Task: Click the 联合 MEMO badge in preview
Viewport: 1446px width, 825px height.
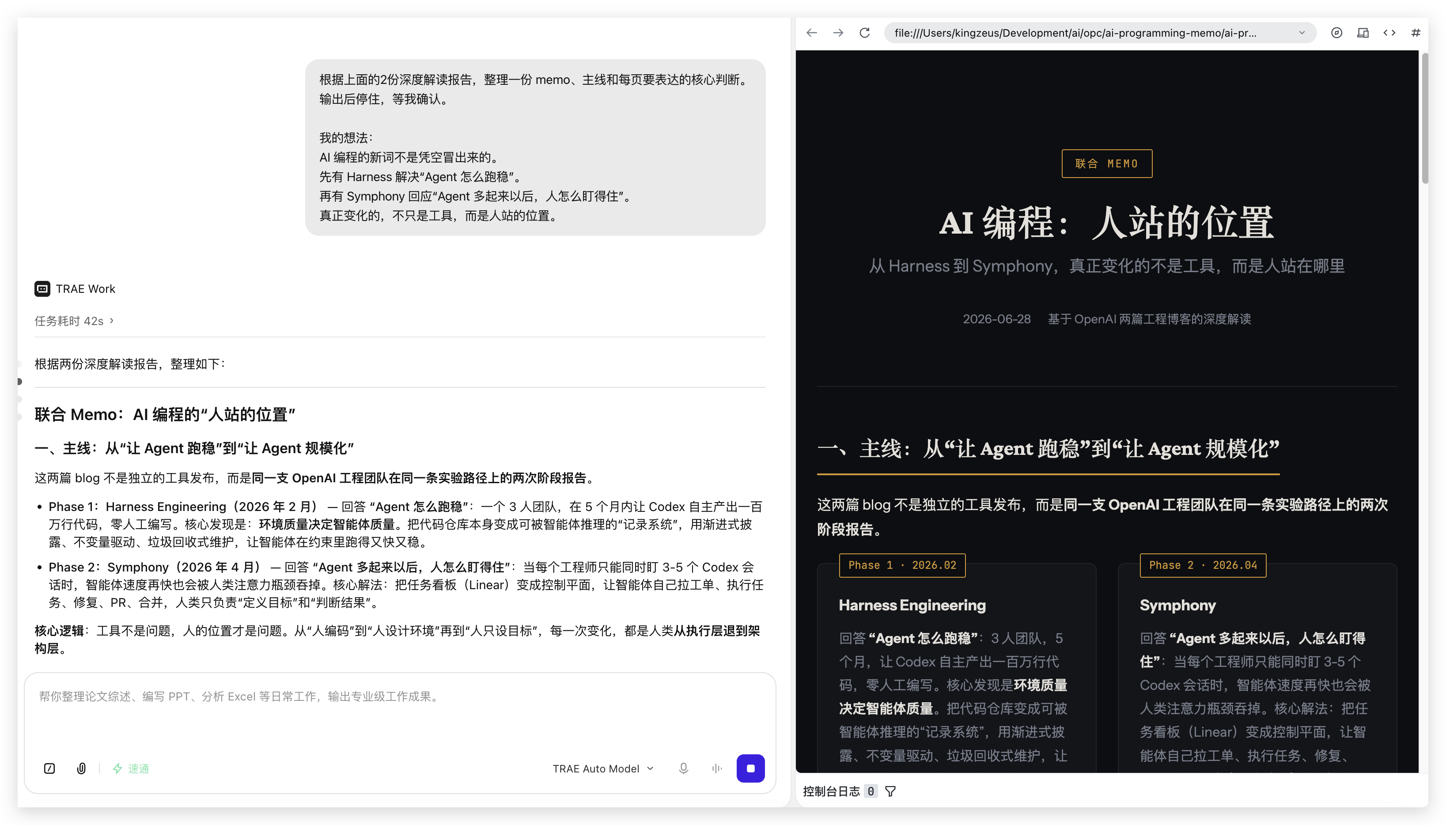Action: (x=1107, y=164)
